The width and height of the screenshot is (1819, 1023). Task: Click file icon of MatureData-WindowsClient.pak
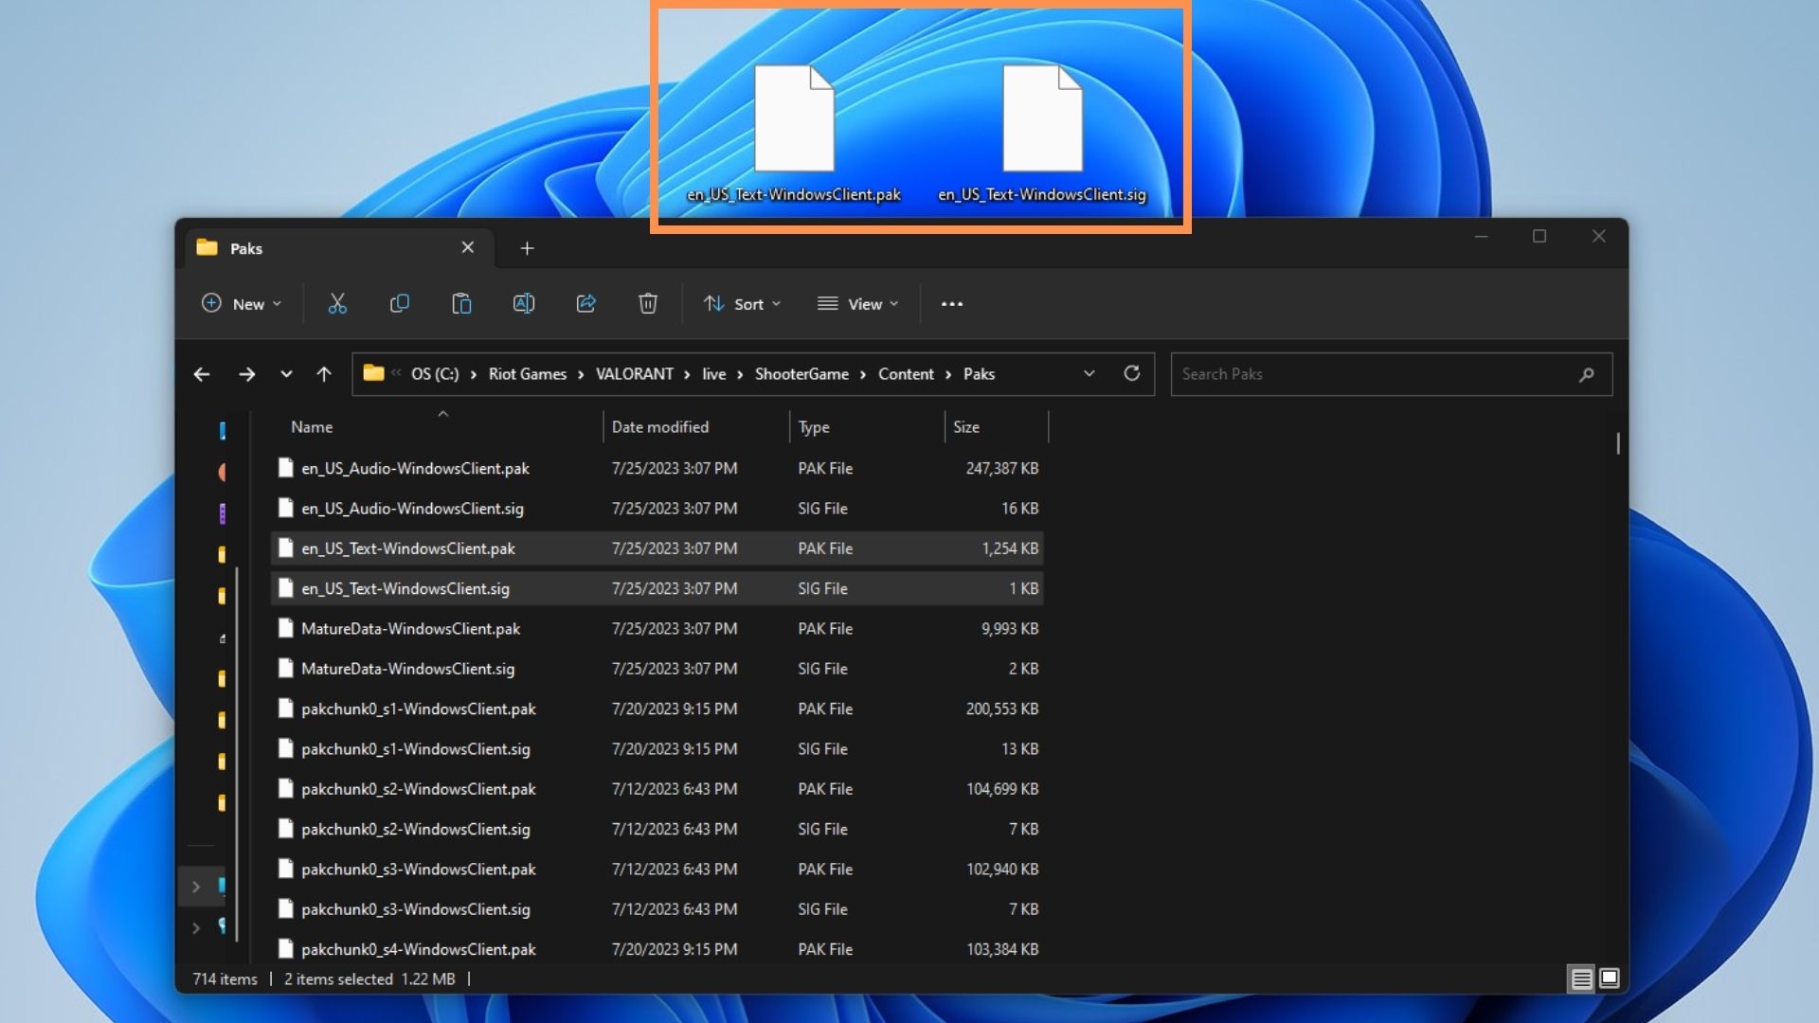point(285,628)
